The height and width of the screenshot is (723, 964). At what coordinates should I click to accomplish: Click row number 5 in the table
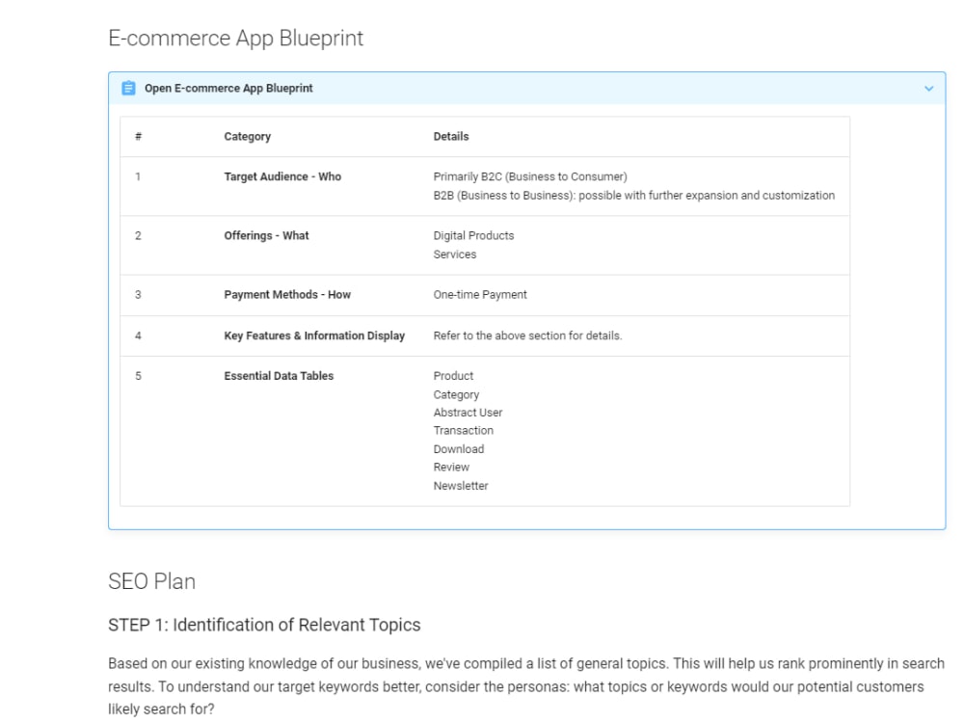point(138,376)
